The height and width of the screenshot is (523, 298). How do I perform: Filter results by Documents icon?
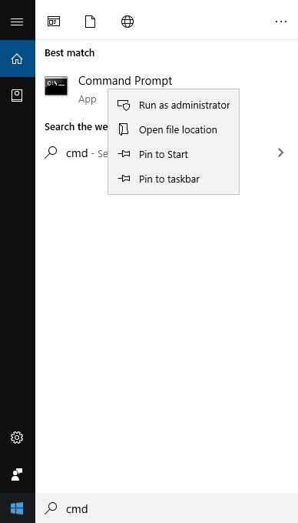tap(90, 22)
